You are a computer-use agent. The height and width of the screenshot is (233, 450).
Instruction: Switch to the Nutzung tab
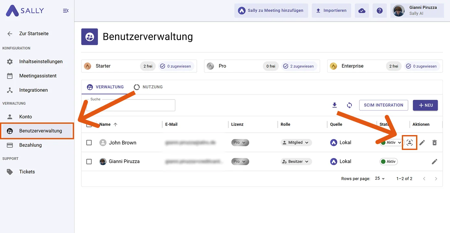coord(148,87)
